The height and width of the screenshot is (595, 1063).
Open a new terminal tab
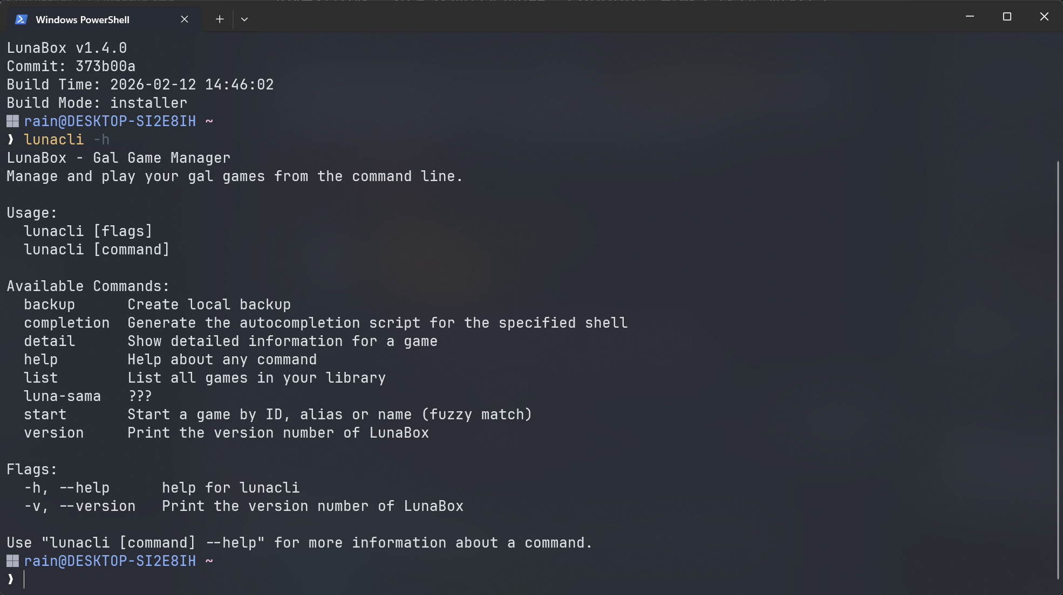pos(220,19)
